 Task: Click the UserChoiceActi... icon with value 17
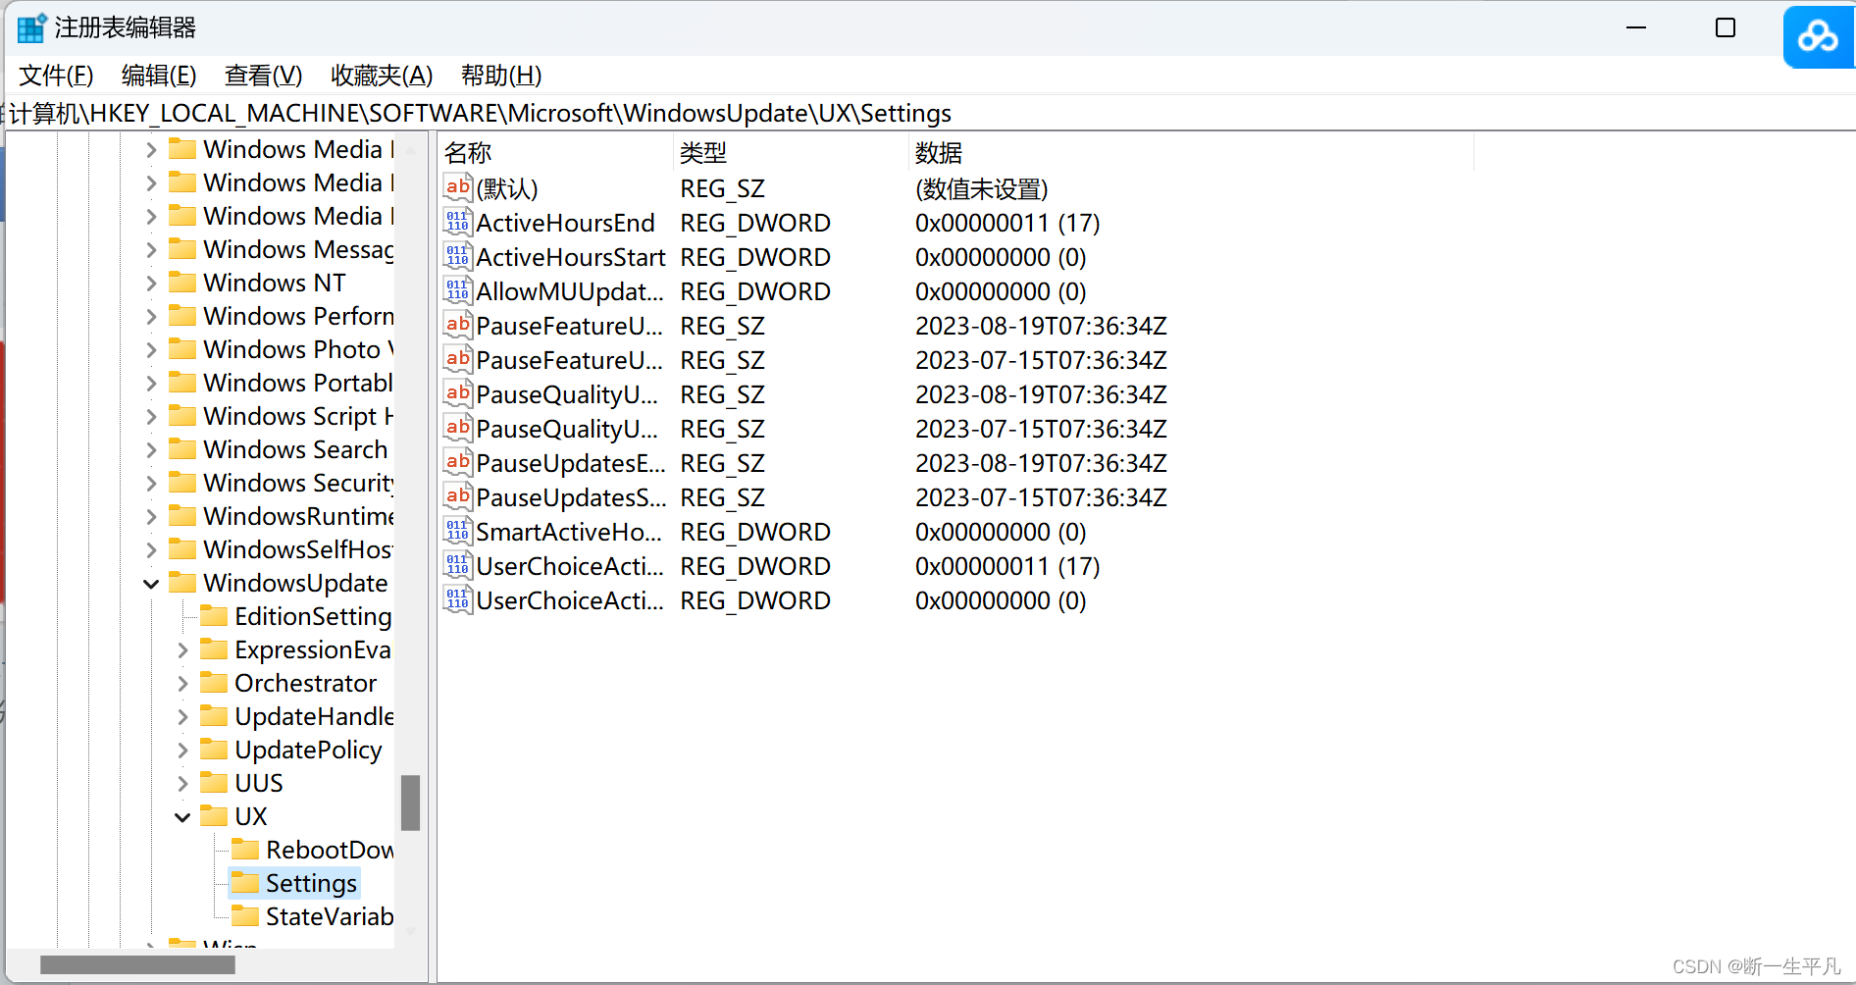tap(458, 566)
